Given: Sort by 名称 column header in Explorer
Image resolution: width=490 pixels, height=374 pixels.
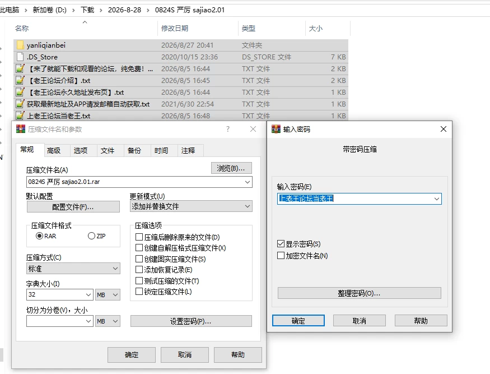Looking at the screenshot, I should (x=22, y=28).
